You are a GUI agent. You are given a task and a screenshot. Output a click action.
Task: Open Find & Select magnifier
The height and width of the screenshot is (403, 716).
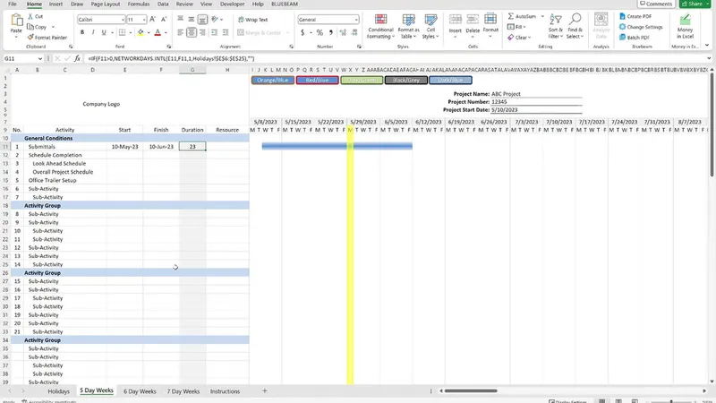tap(575, 27)
